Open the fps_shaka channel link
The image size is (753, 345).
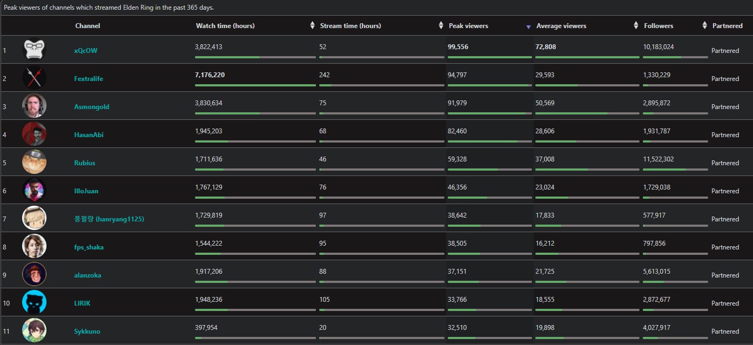pos(89,247)
